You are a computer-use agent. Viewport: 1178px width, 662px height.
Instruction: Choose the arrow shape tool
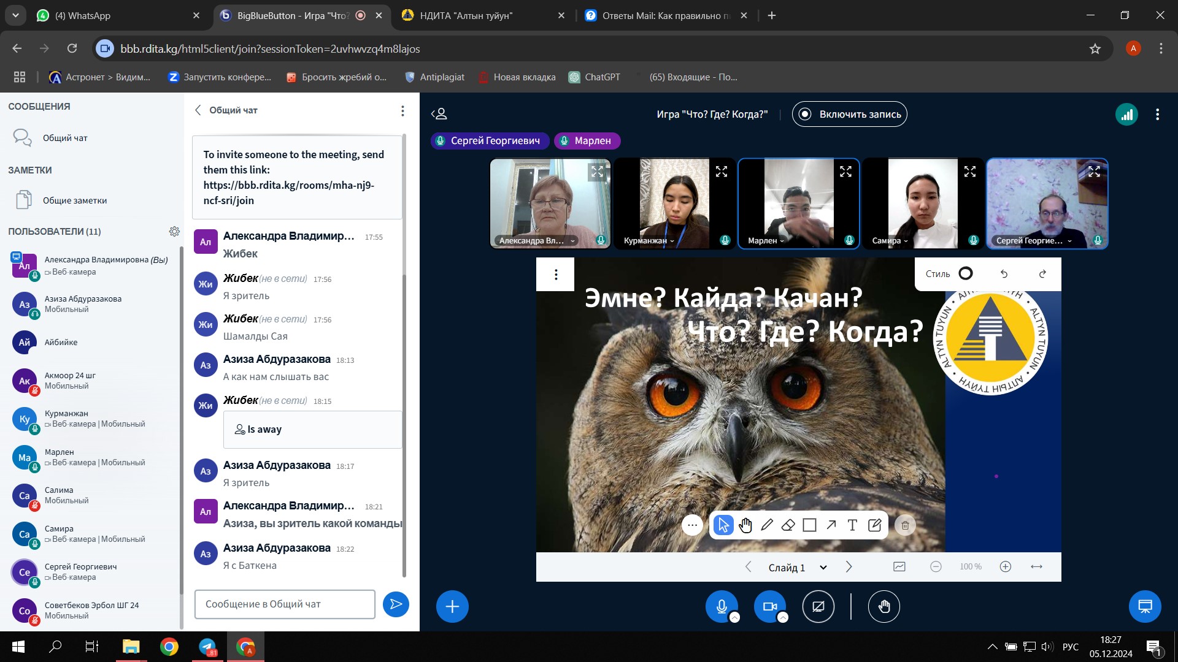pyautogui.click(x=831, y=525)
